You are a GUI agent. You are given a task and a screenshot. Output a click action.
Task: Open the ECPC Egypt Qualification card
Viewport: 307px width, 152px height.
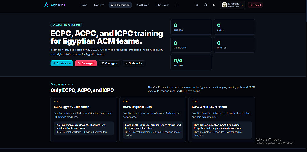[x=84, y=119]
